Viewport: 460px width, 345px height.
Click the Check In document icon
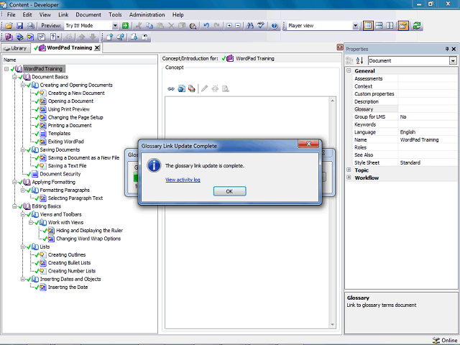[x=110, y=37]
